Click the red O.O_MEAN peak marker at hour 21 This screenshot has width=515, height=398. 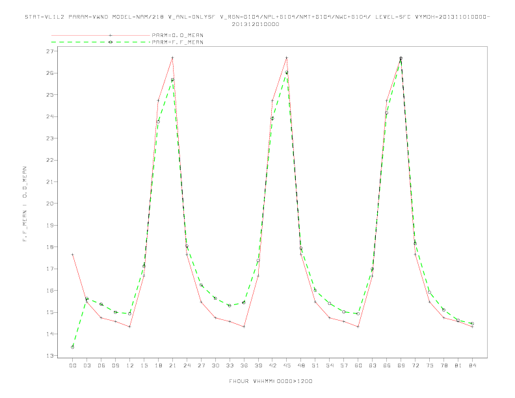tap(172, 57)
